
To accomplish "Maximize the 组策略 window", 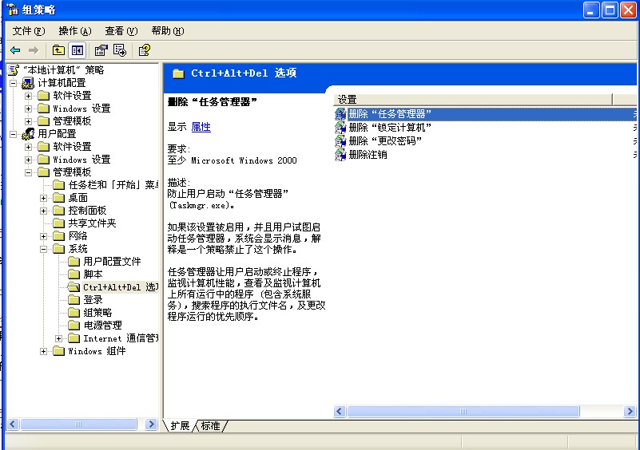I will point(610,10).
